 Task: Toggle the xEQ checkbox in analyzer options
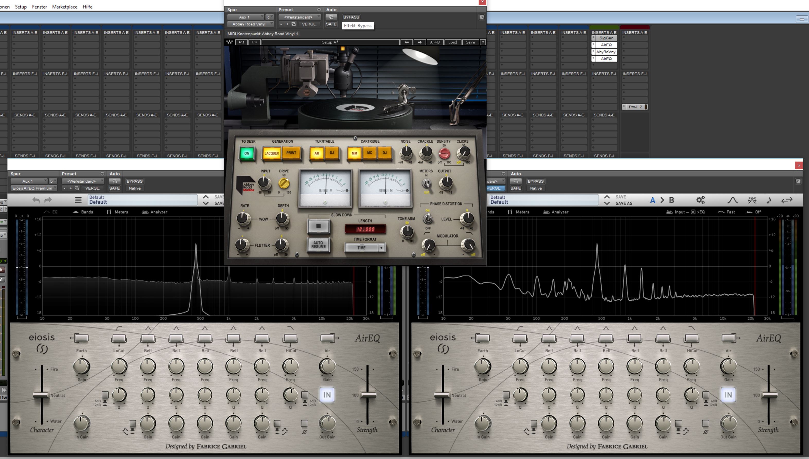(x=693, y=212)
